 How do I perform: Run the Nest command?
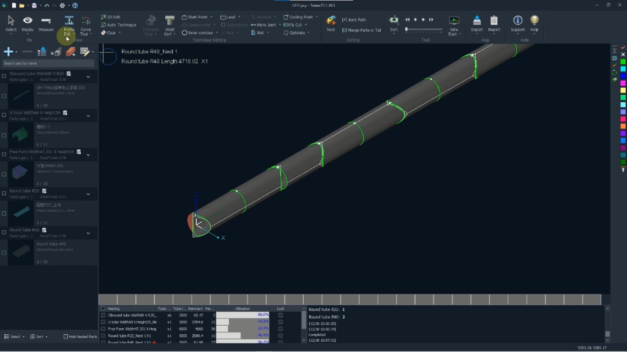tap(331, 24)
